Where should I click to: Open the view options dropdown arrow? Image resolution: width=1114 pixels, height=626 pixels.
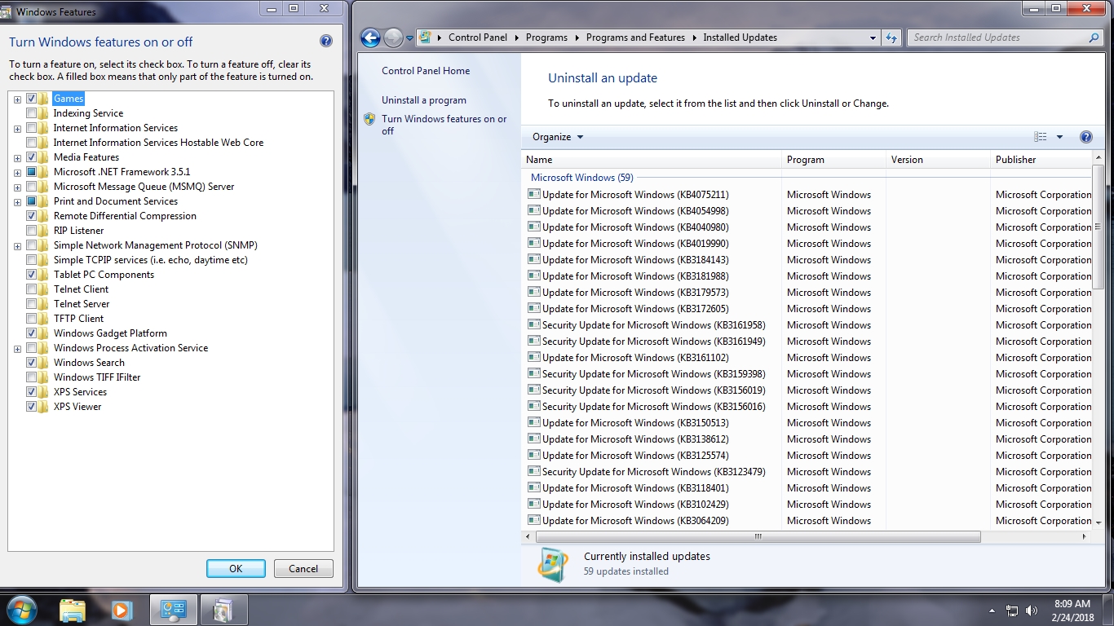pyautogui.click(x=1059, y=137)
